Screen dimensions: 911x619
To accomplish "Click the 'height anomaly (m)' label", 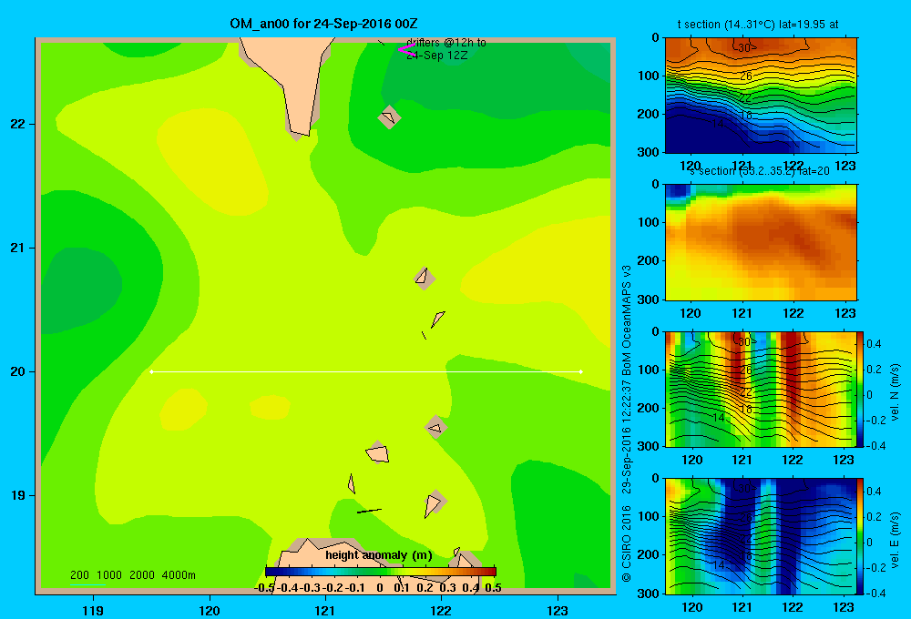I will coord(379,555).
